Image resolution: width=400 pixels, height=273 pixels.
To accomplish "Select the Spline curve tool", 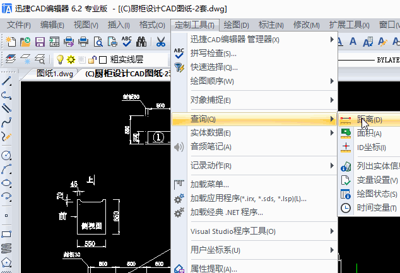I will click(x=6, y=122).
